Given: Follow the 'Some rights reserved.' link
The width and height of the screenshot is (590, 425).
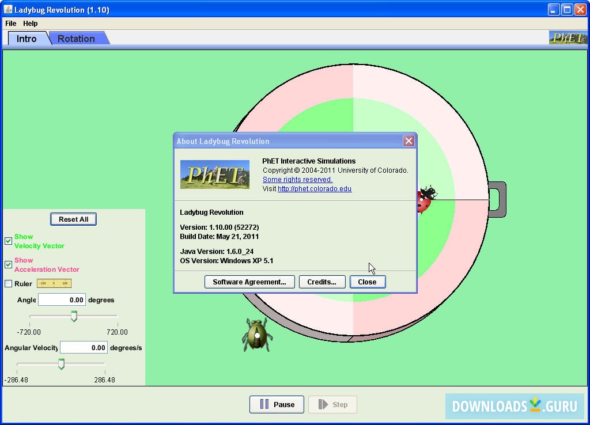Looking at the screenshot, I should [x=298, y=180].
